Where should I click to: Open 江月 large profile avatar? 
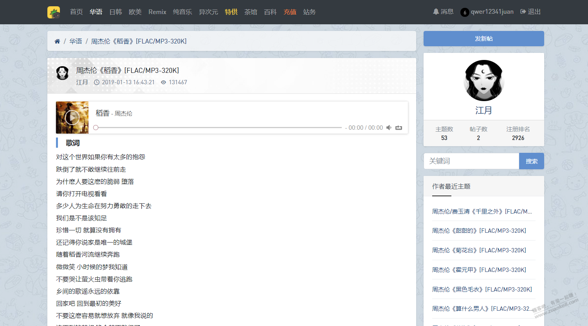tap(484, 81)
